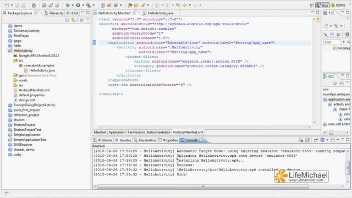The image size is (352, 198).
Task: Click the Outline panel horizontal scrollbar thumb
Action: (x=331, y=133)
